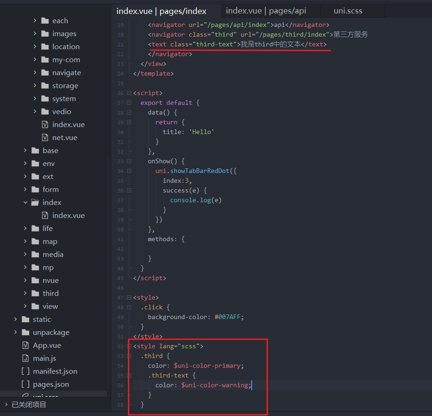Fold the onShow() function on line 33
432x416 pixels.
point(129,161)
